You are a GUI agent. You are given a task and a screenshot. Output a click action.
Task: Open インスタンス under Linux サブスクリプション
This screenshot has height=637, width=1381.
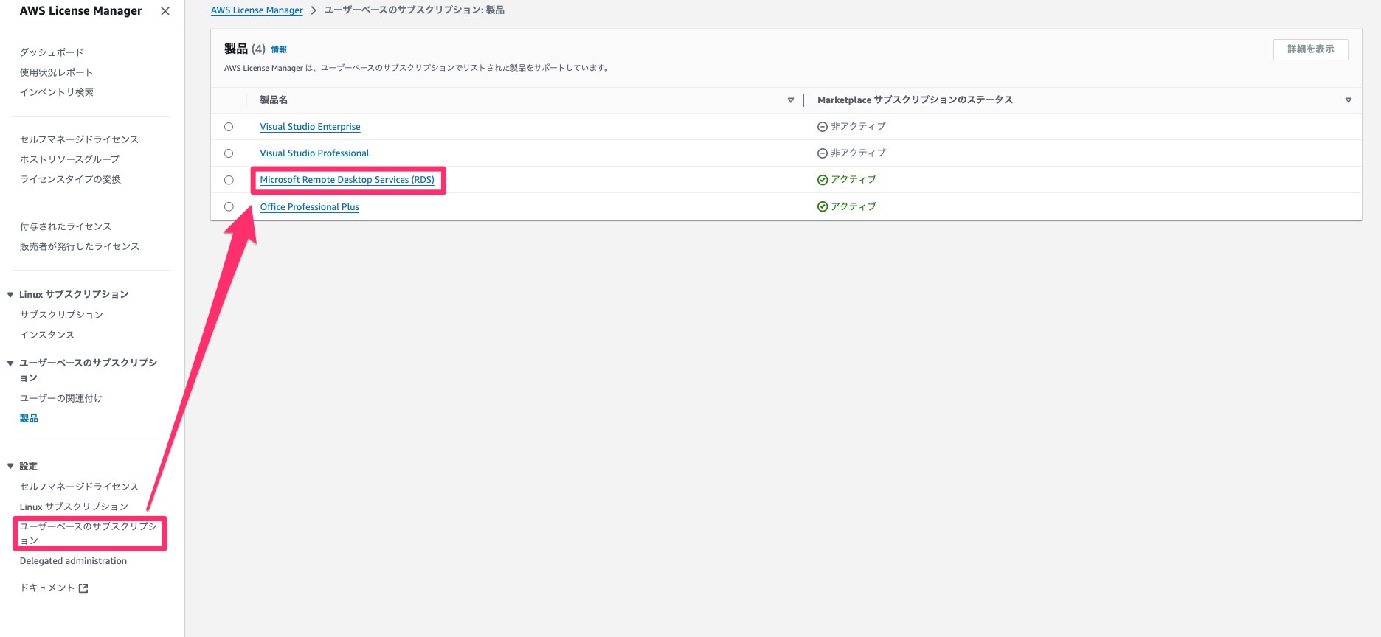[47, 335]
